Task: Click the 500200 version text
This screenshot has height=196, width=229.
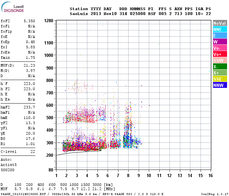Action: [8, 170]
